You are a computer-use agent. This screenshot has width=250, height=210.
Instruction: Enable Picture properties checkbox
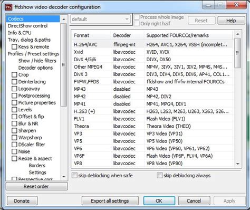pyautogui.click(x=14, y=103)
